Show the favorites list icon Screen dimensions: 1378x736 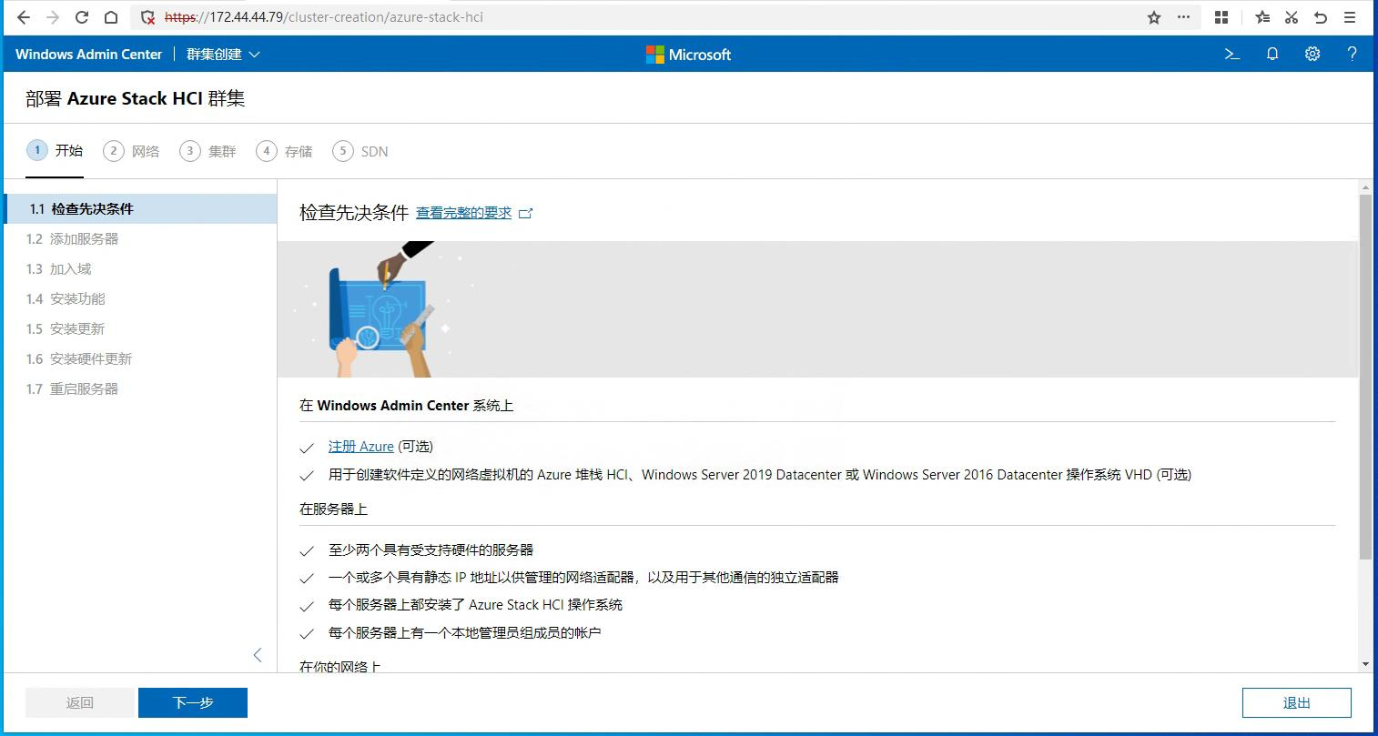(x=1262, y=17)
